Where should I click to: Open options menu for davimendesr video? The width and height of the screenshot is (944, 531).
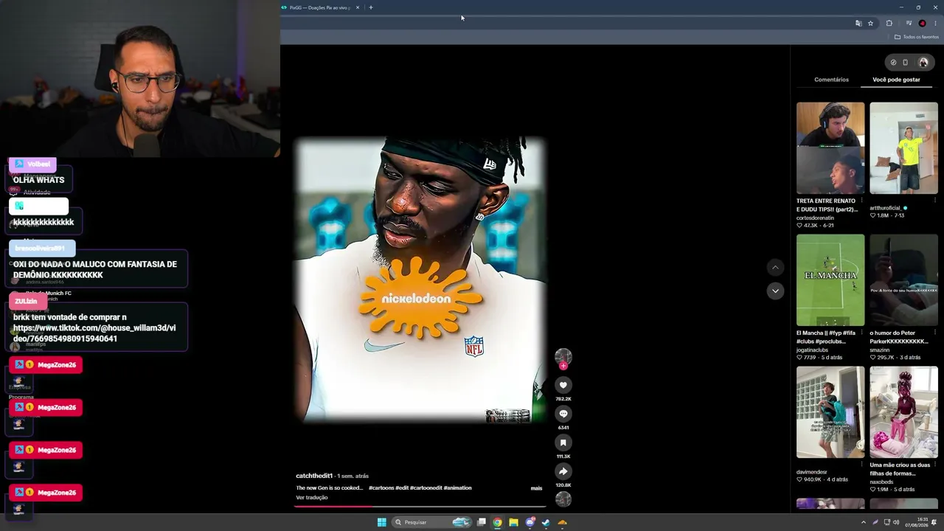pyautogui.click(x=862, y=465)
